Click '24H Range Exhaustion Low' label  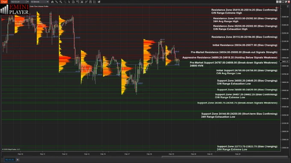tap(218, 117)
